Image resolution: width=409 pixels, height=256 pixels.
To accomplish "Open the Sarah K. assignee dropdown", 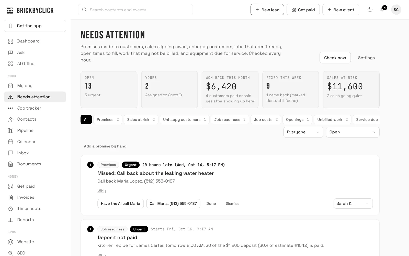I will (x=353, y=204).
